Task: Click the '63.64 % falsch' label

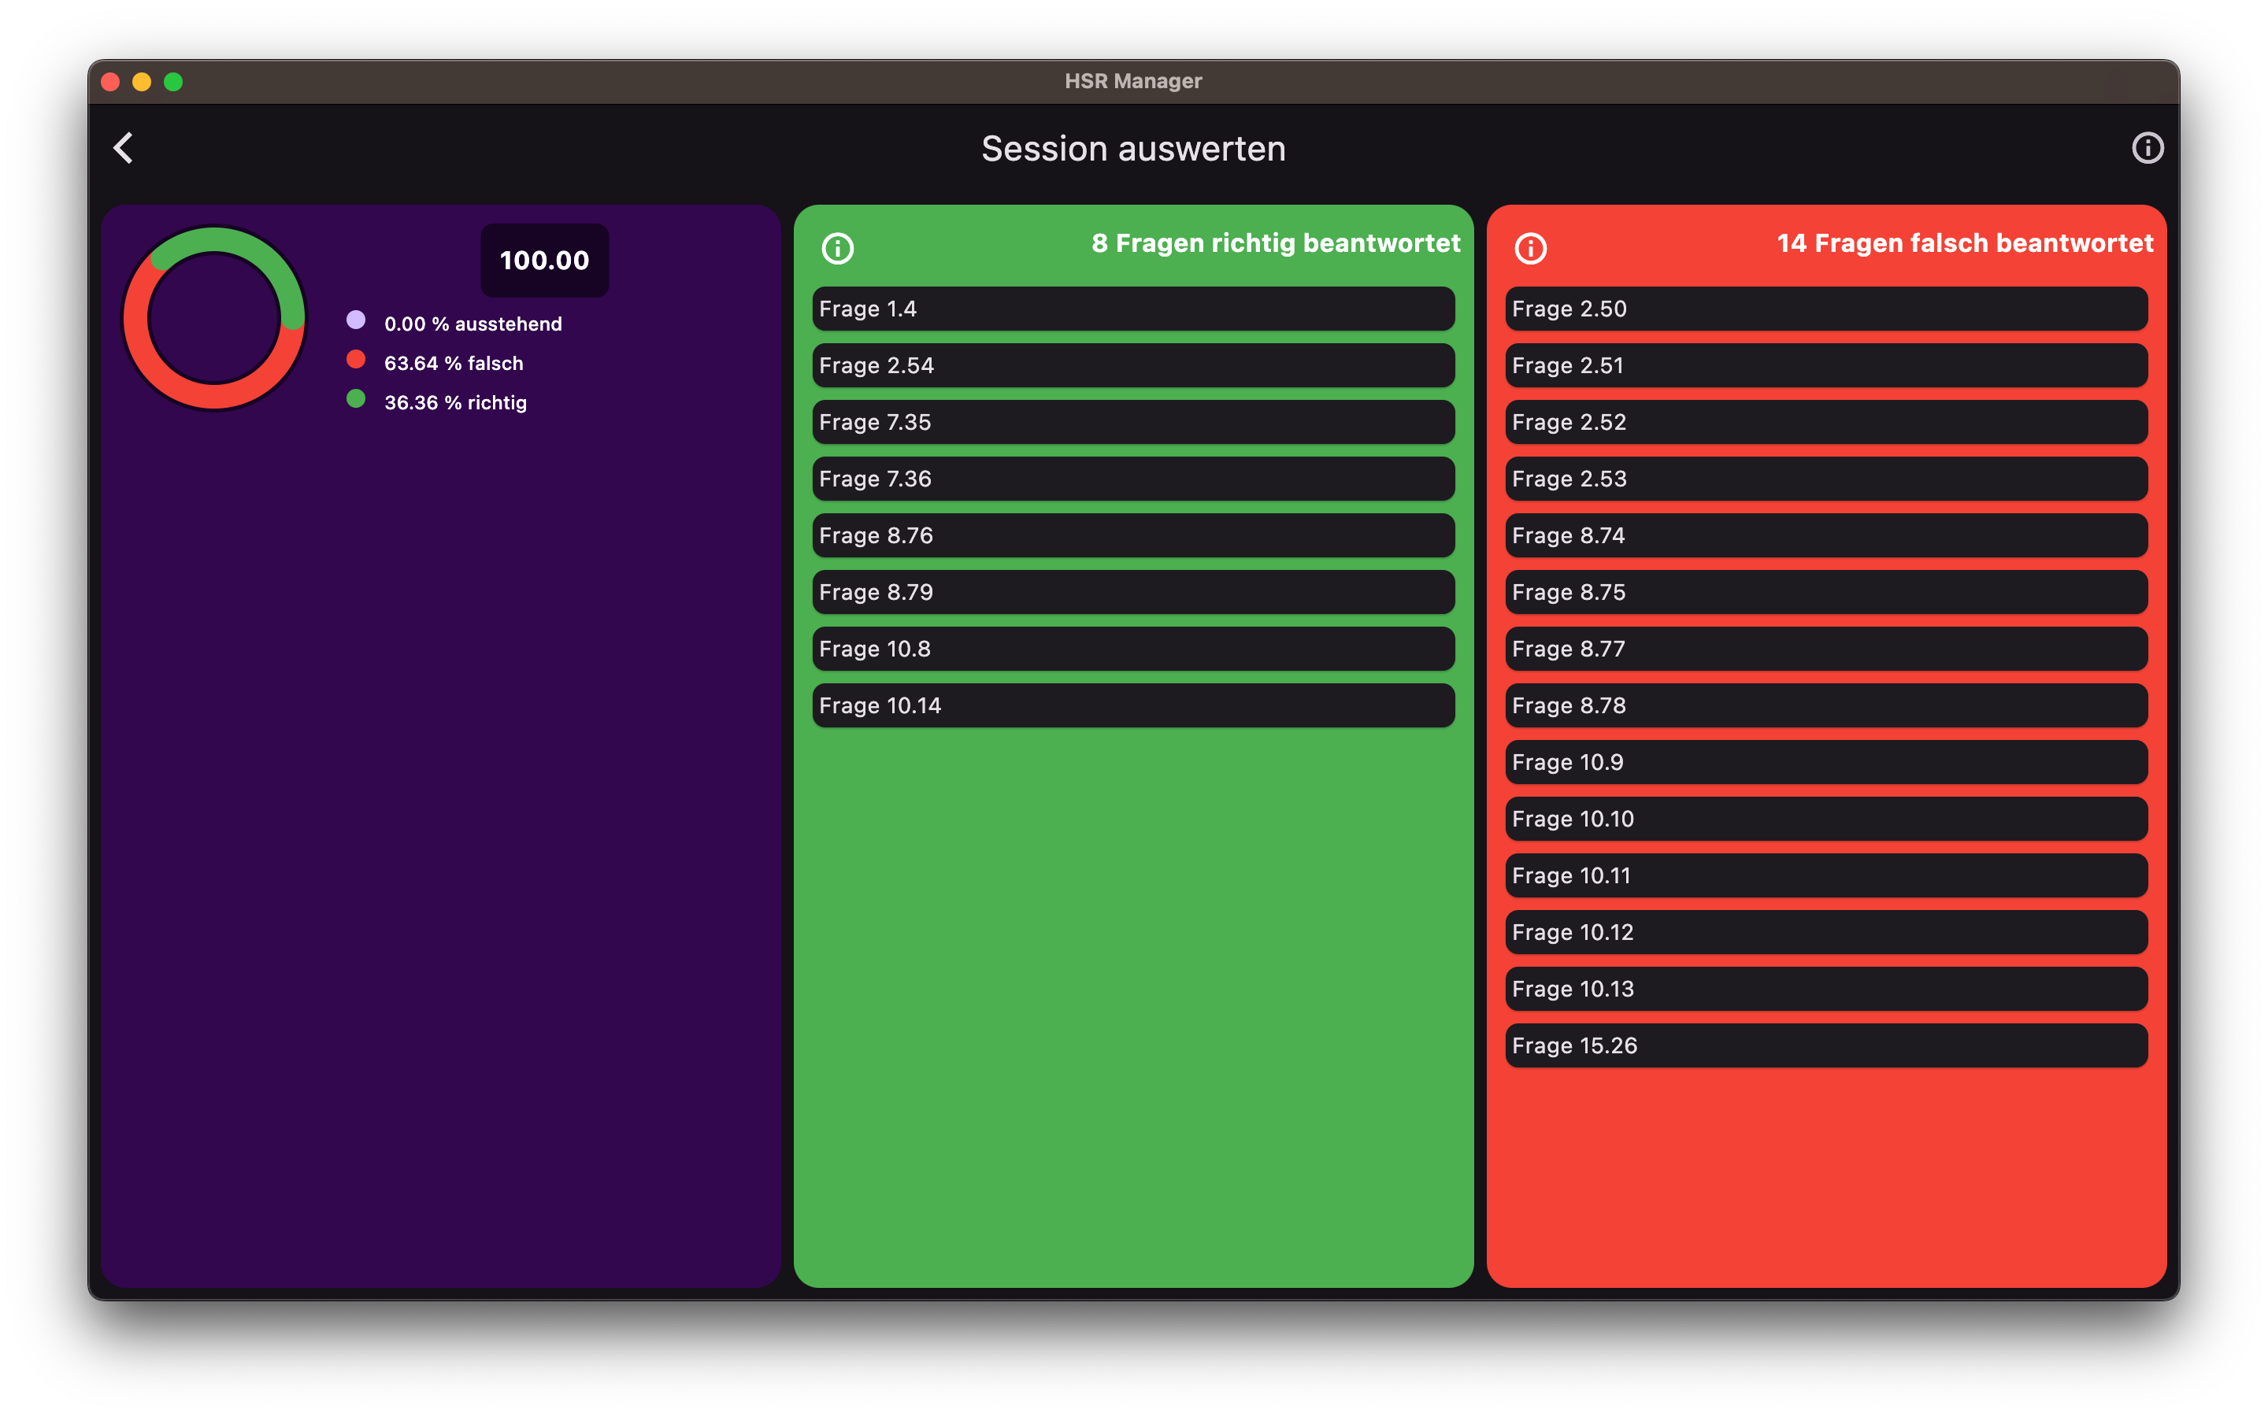Action: point(454,364)
